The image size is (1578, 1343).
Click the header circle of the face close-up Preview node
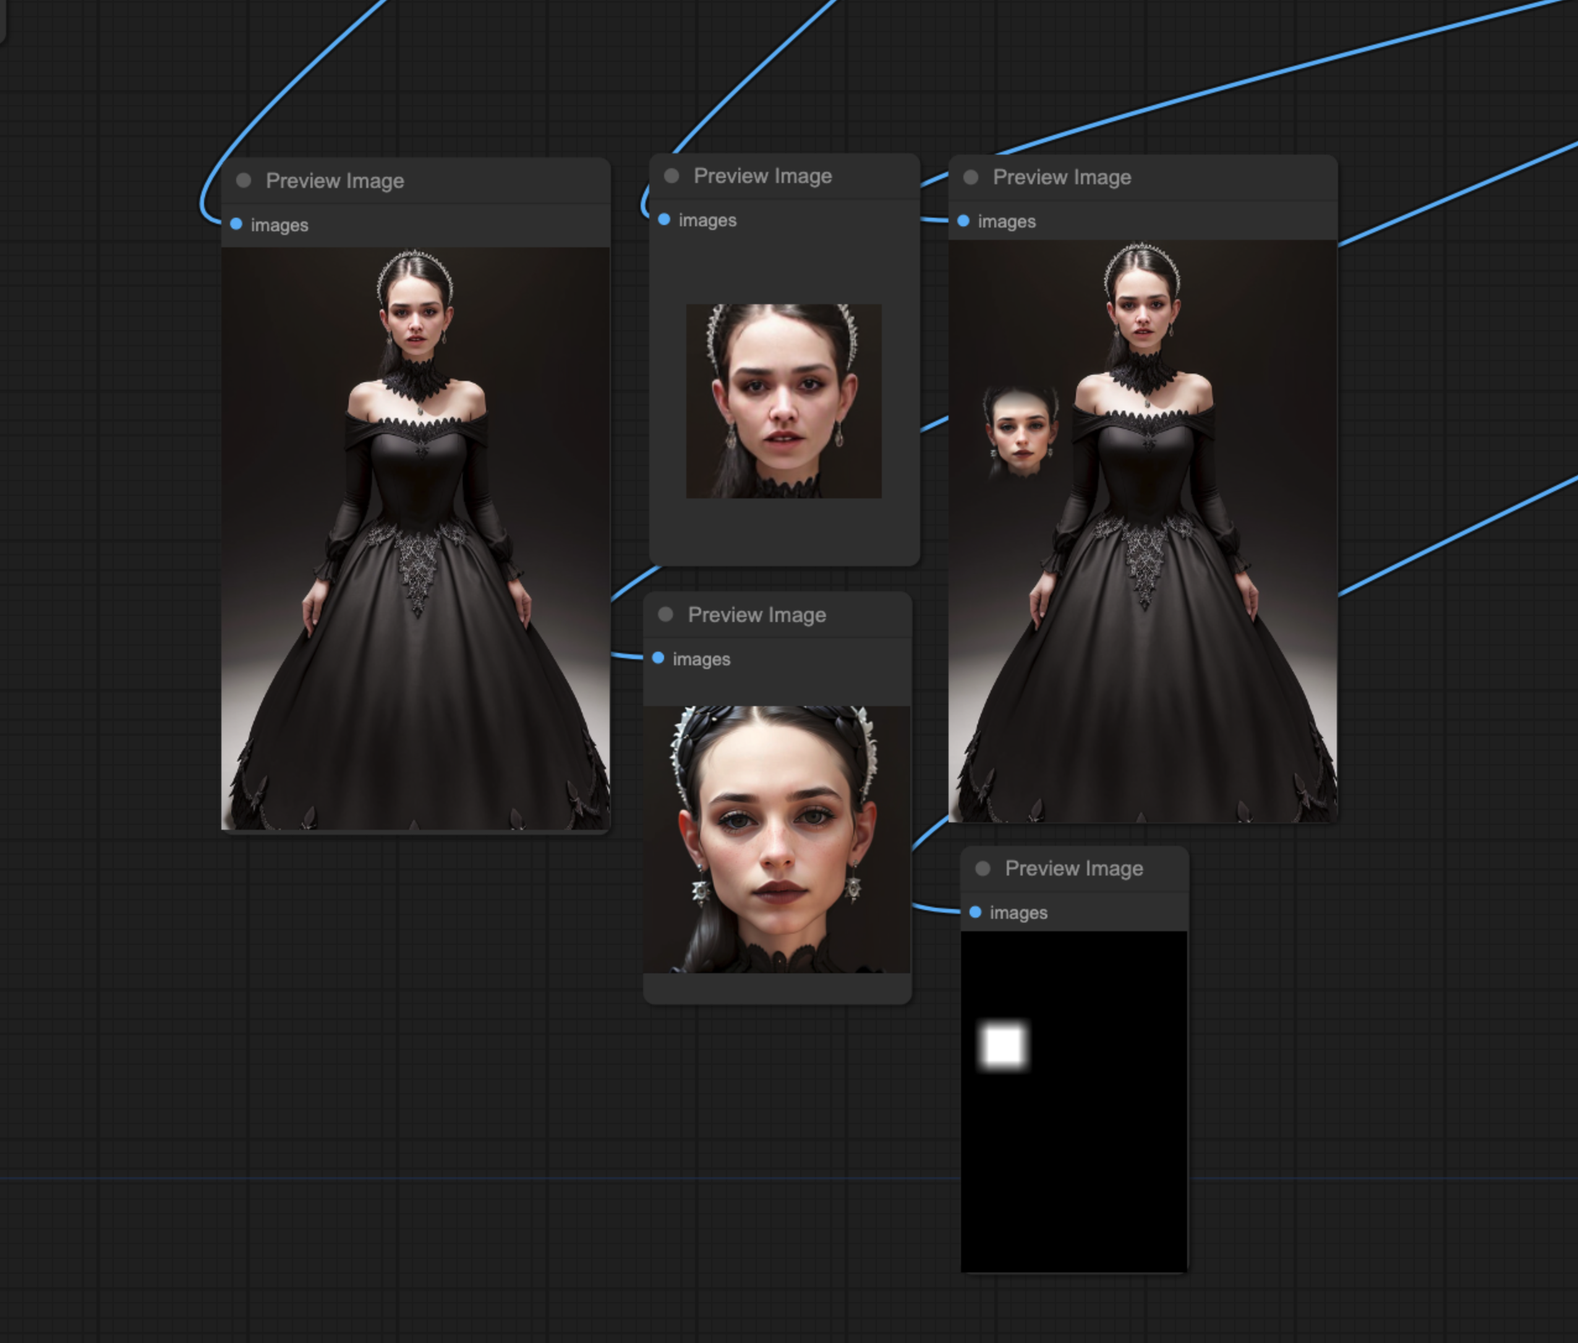click(x=665, y=613)
